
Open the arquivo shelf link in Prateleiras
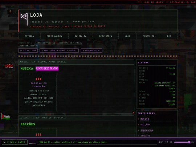click(145, 136)
